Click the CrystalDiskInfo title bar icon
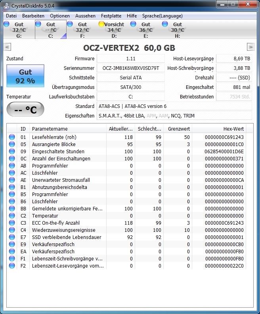This screenshot has height=314, width=260. [6, 6]
